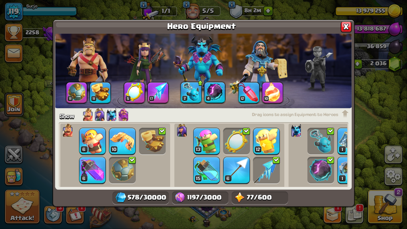The height and width of the screenshot is (229, 407).
Task: Click the Minion Prince's equipped Dark Orb slot
Action: pos(215,92)
